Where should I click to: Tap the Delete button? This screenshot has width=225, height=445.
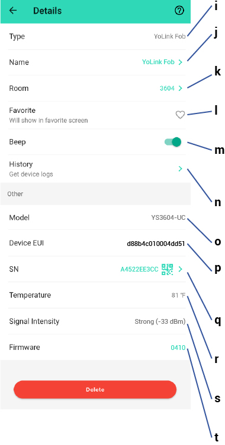click(x=95, y=390)
